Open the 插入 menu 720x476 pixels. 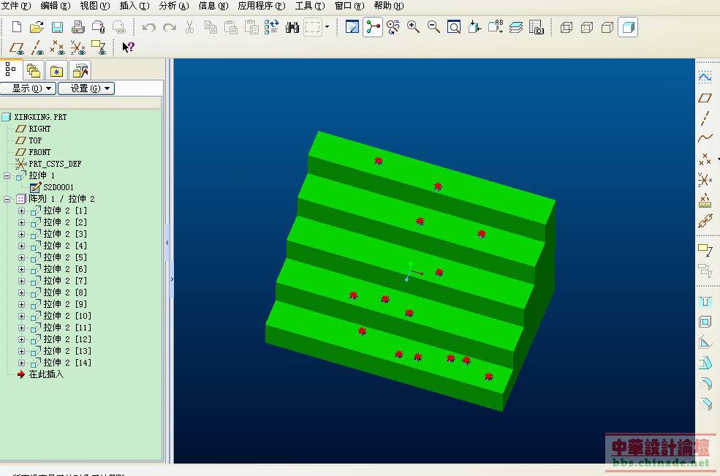pyautogui.click(x=134, y=6)
